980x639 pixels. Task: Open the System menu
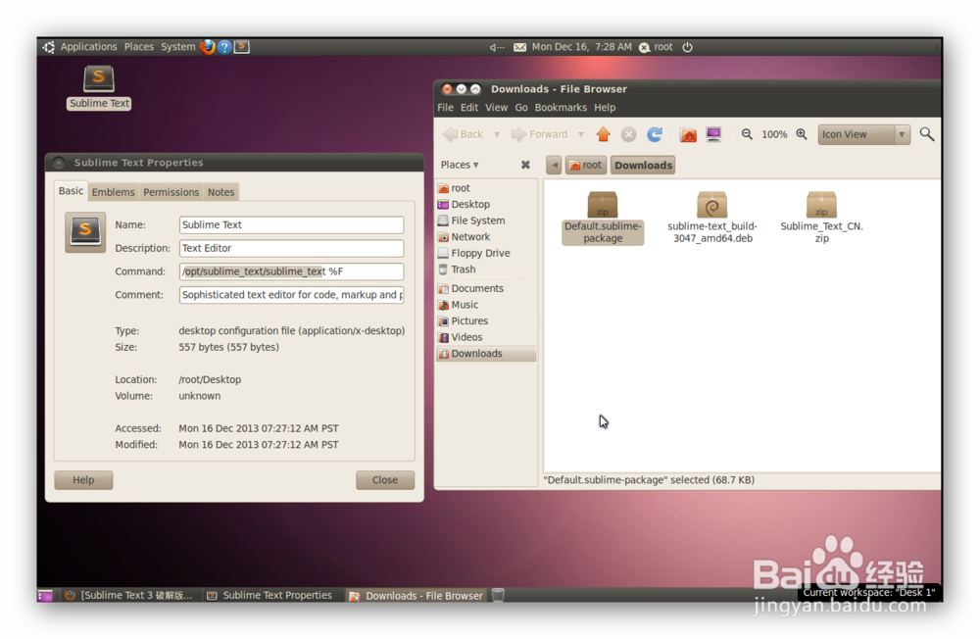[x=177, y=47]
